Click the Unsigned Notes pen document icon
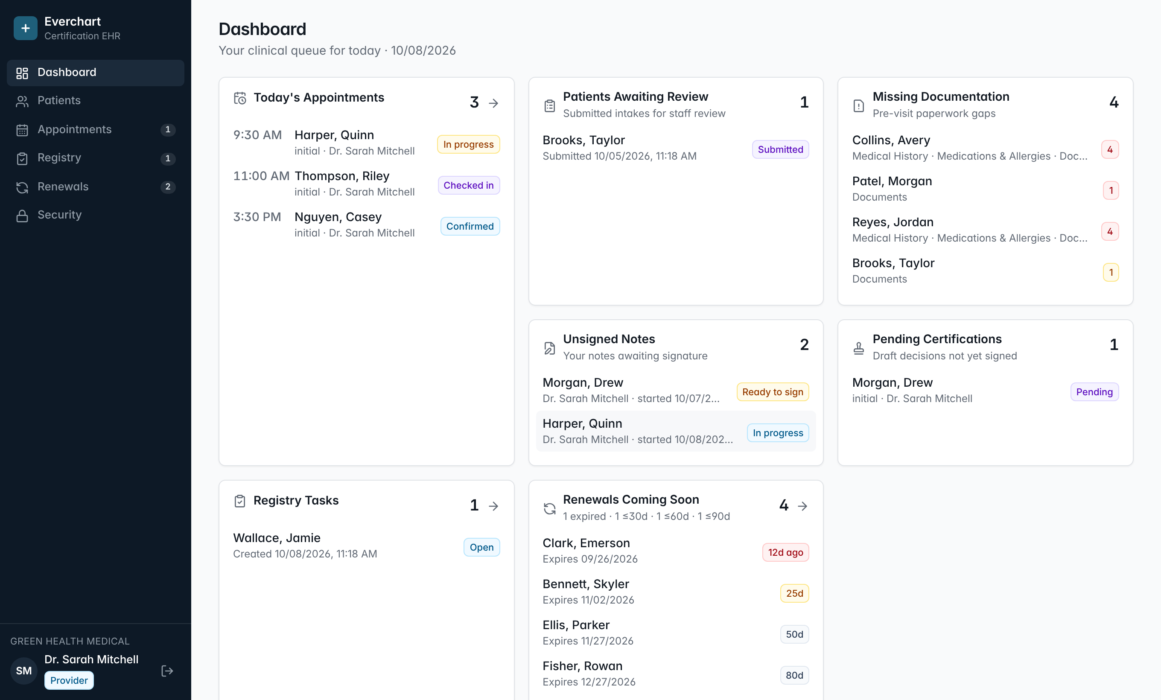Viewport: 1161px width, 700px height. coord(549,348)
